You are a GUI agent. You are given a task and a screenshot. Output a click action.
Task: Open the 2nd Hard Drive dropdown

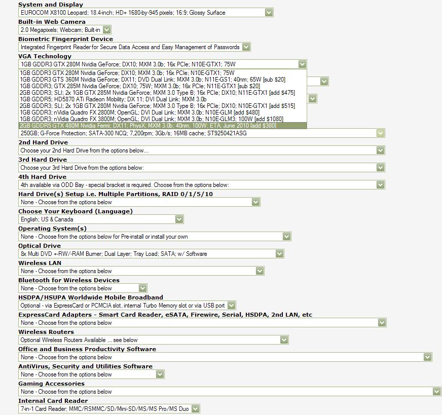coord(202,150)
